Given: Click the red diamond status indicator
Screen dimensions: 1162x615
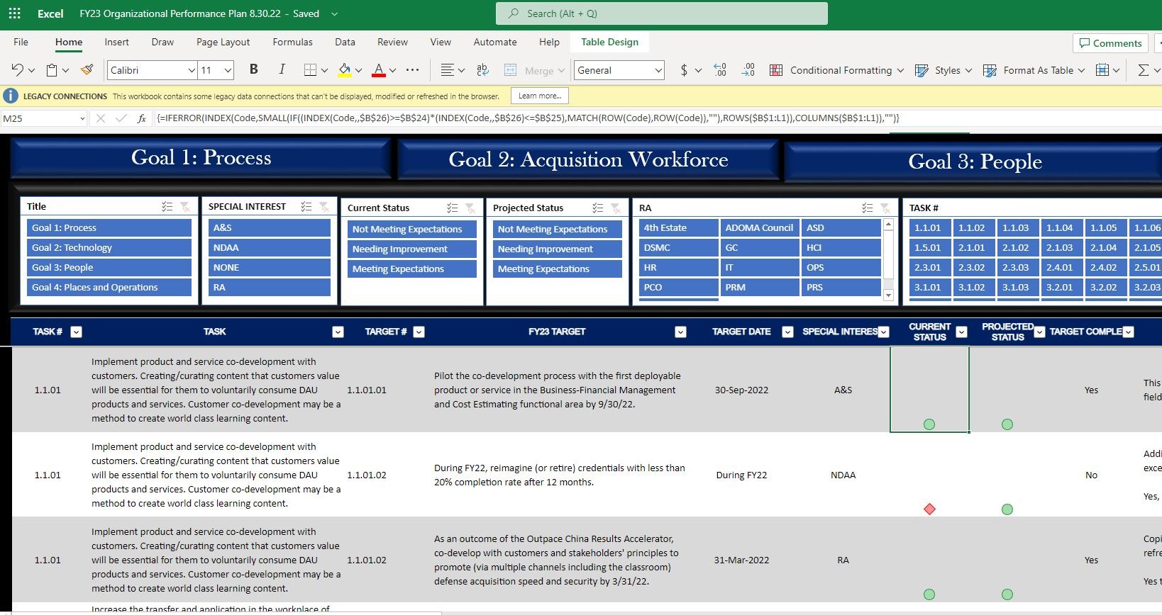Looking at the screenshot, I should coord(929,509).
